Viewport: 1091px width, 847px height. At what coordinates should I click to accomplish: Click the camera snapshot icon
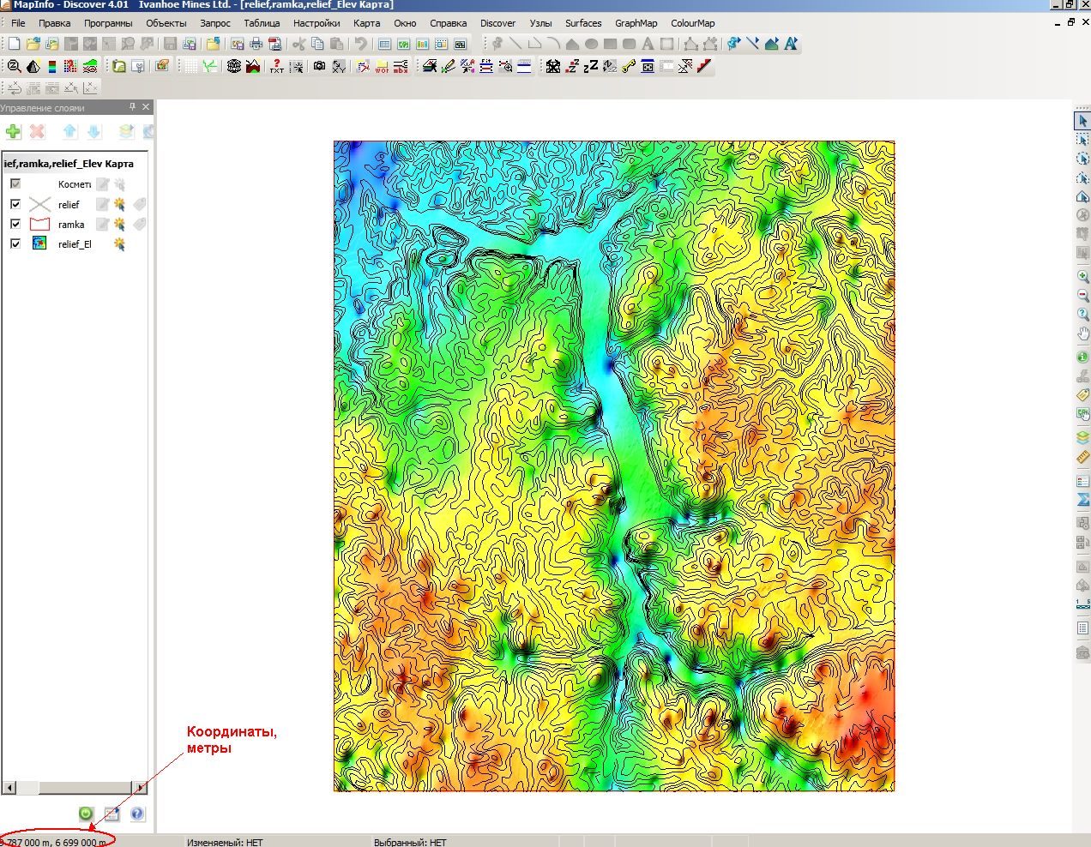pos(319,66)
